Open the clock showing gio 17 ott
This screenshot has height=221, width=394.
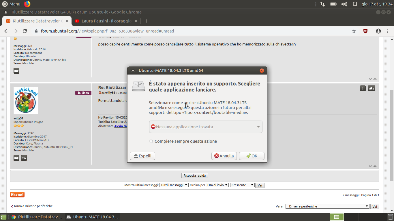point(377,4)
